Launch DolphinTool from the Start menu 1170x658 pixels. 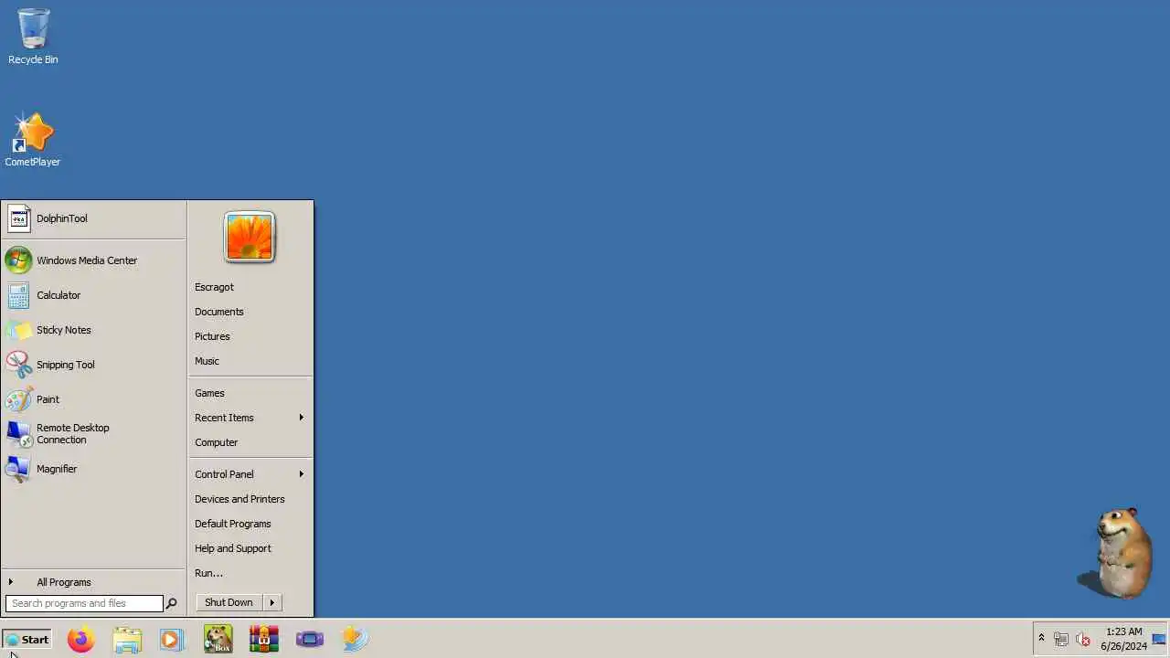pos(93,218)
